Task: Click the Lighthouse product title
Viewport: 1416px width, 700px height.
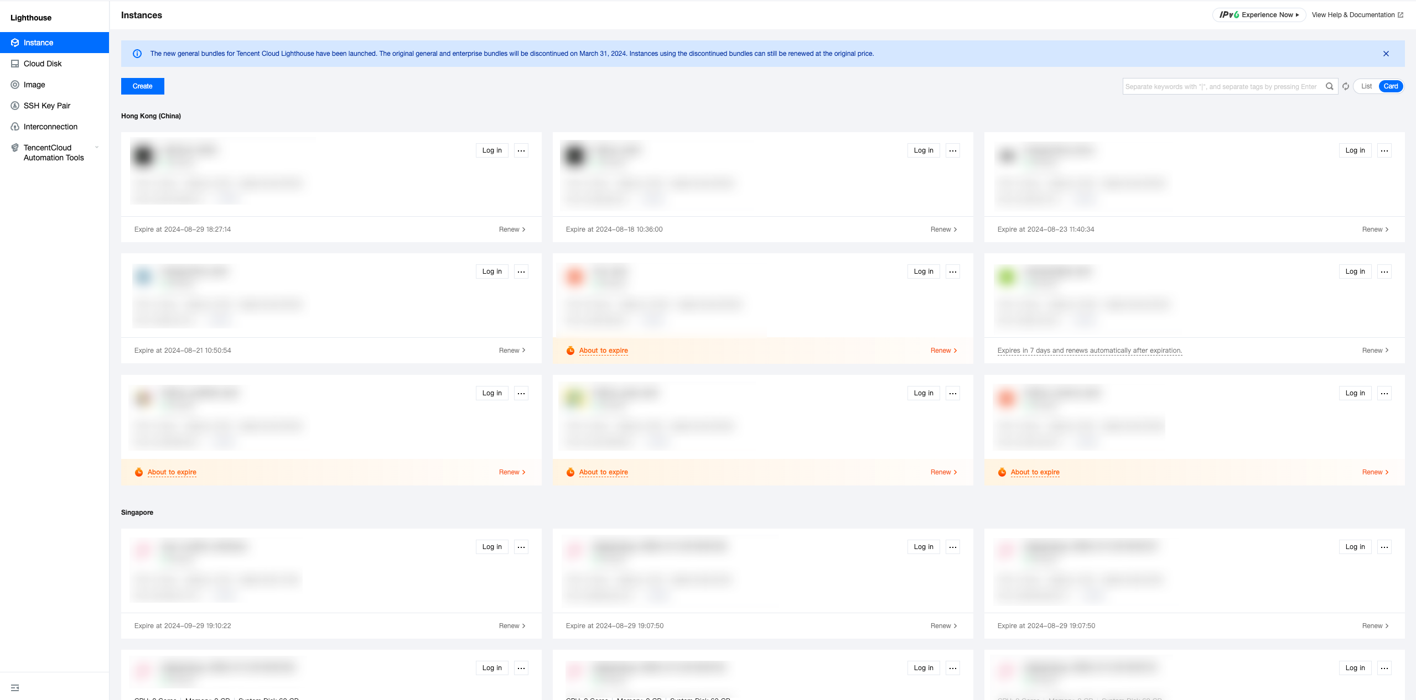Action: click(31, 18)
